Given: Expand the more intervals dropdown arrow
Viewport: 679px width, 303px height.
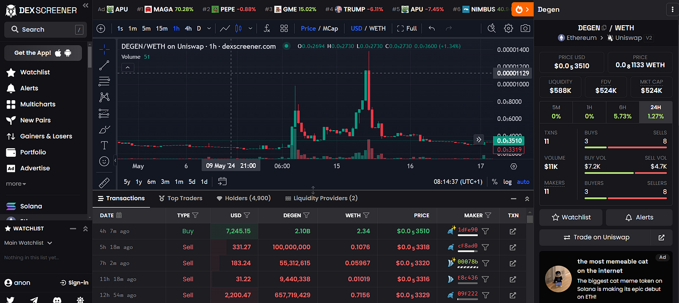Looking at the screenshot, I should click(x=209, y=29).
